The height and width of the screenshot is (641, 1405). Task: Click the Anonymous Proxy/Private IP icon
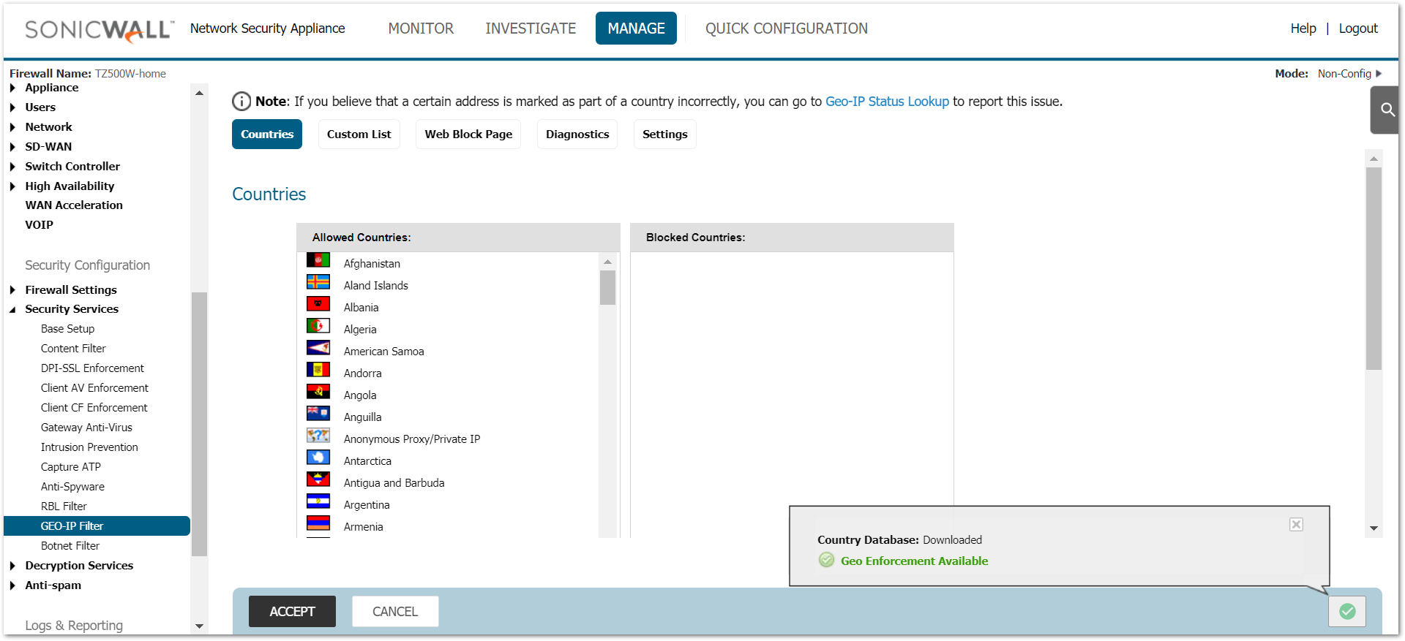(318, 436)
